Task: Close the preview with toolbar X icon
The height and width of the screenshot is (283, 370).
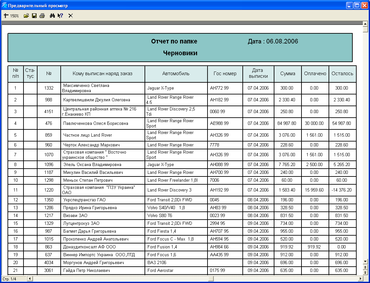Action: tap(70, 16)
